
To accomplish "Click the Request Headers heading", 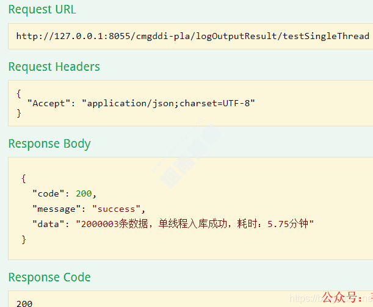I will (54, 67).
